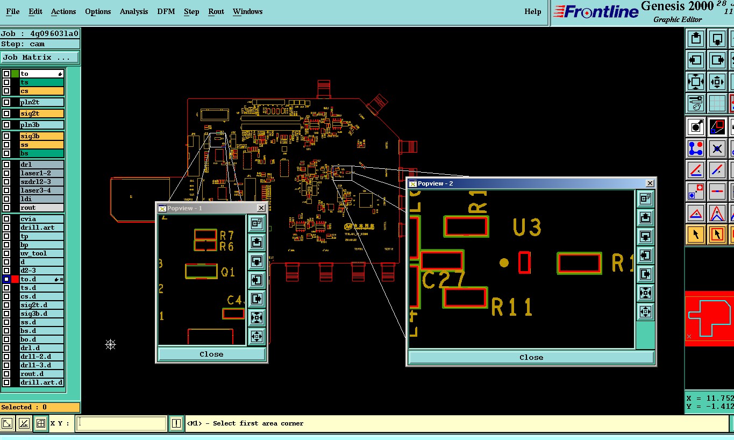Click the red board overview thumbnail

coord(709,318)
